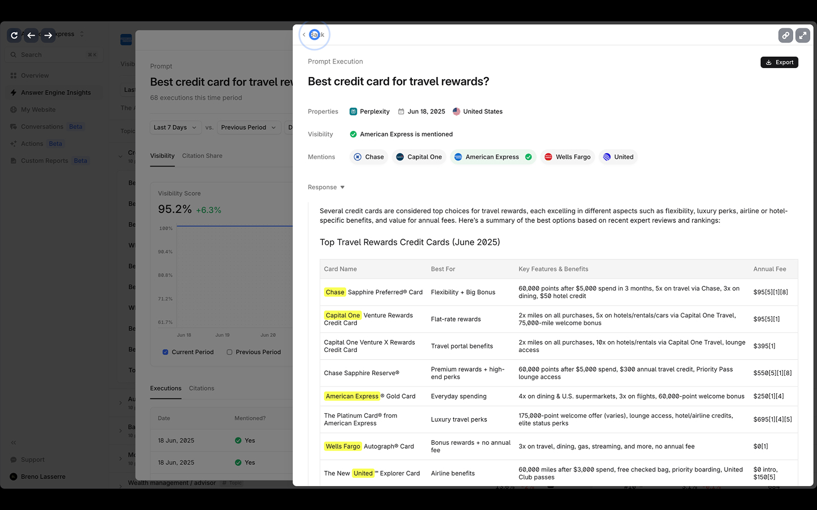The image size is (817, 510).
Task: Switch to the Citation Share tab
Action: tap(202, 156)
